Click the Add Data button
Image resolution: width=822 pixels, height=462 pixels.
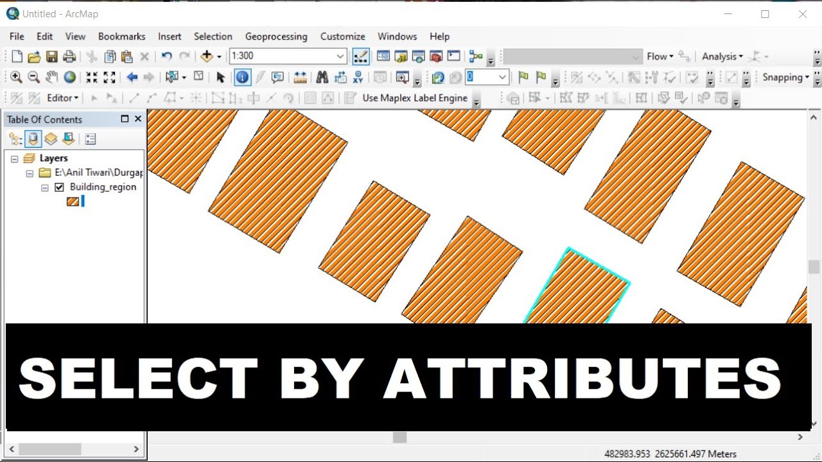[x=207, y=56]
